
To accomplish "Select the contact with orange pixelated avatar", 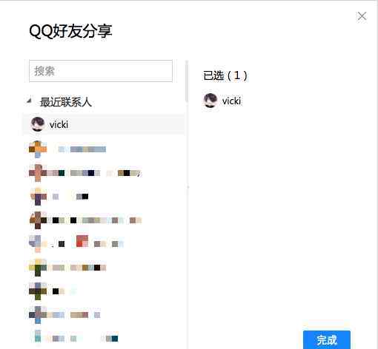I will pos(104,149).
